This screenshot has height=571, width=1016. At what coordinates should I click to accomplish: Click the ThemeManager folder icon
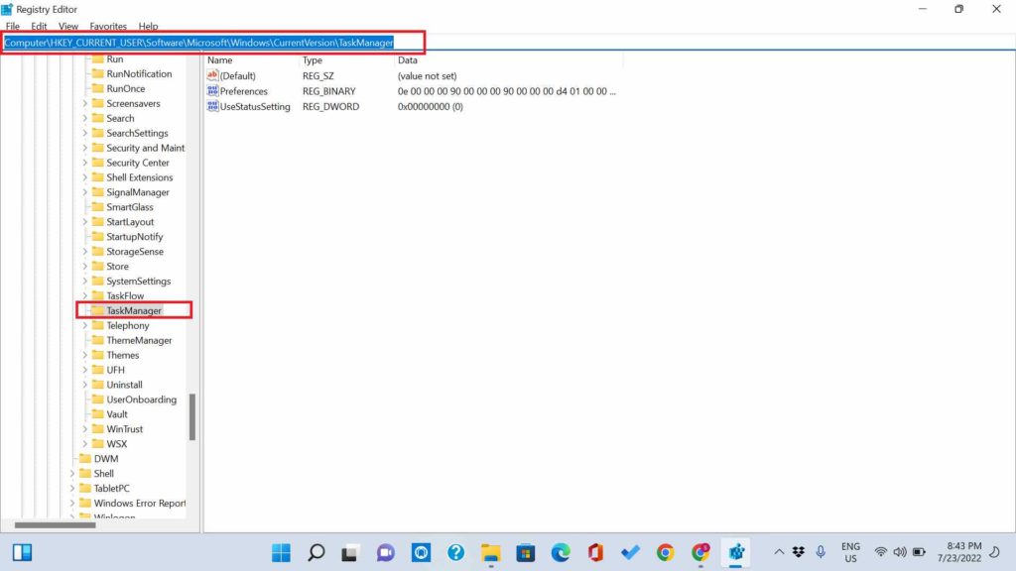pos(98,341)
